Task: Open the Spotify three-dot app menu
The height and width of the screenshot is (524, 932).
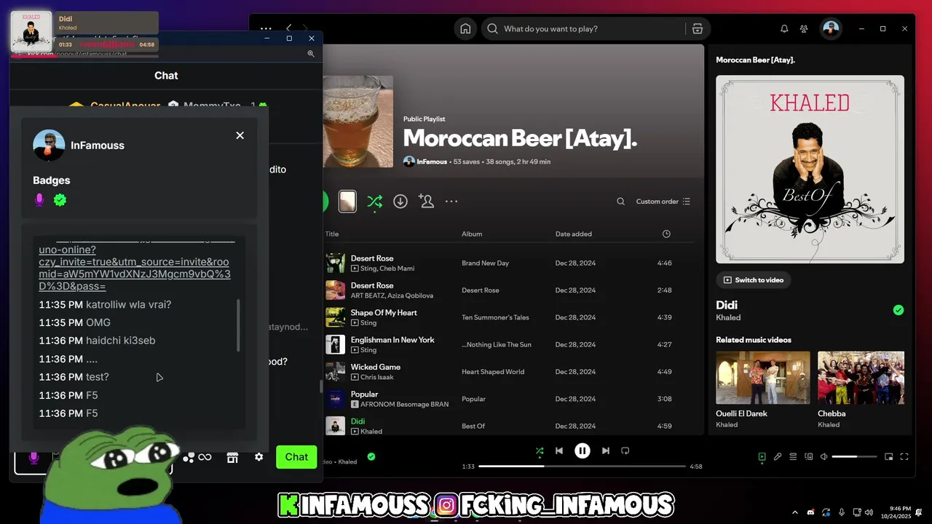Action: (266, 28)
